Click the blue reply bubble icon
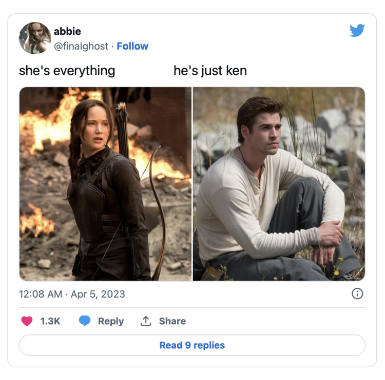The height and width of the screenshot is (380, 385). point(85,321)
